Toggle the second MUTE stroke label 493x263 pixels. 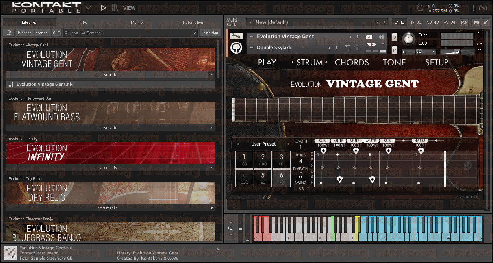click(x=355, y=141)
